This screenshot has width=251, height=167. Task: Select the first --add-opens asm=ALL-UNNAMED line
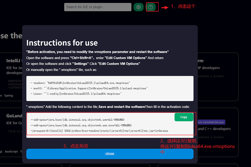tap(77, 120)
